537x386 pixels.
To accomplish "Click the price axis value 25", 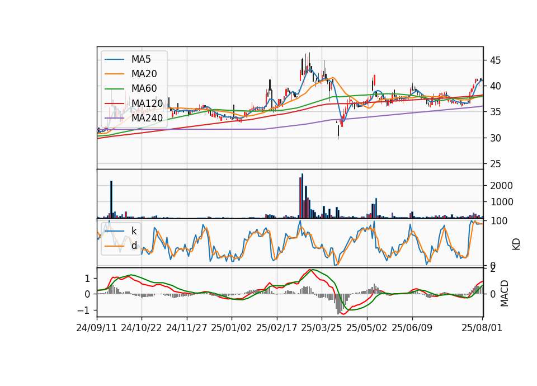I will [496, 164].
